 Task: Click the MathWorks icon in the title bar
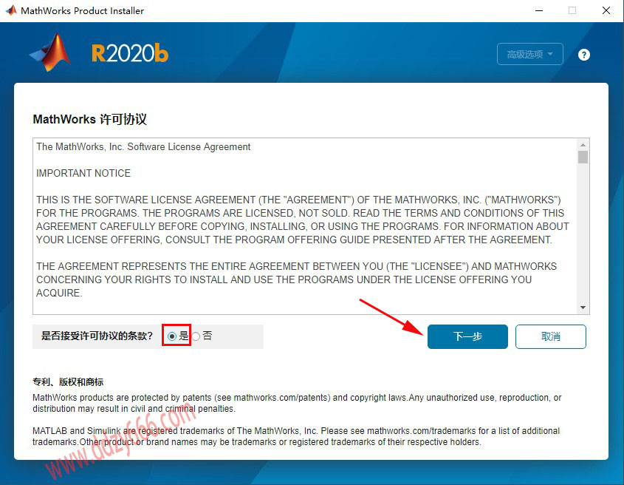10,11
